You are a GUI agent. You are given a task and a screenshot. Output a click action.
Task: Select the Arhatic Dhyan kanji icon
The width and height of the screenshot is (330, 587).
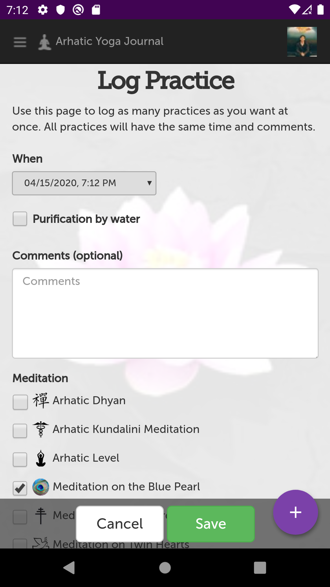[x=41, y=400]
